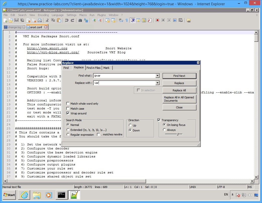Open the Find what dropdown list

click(x=158, y=76)
